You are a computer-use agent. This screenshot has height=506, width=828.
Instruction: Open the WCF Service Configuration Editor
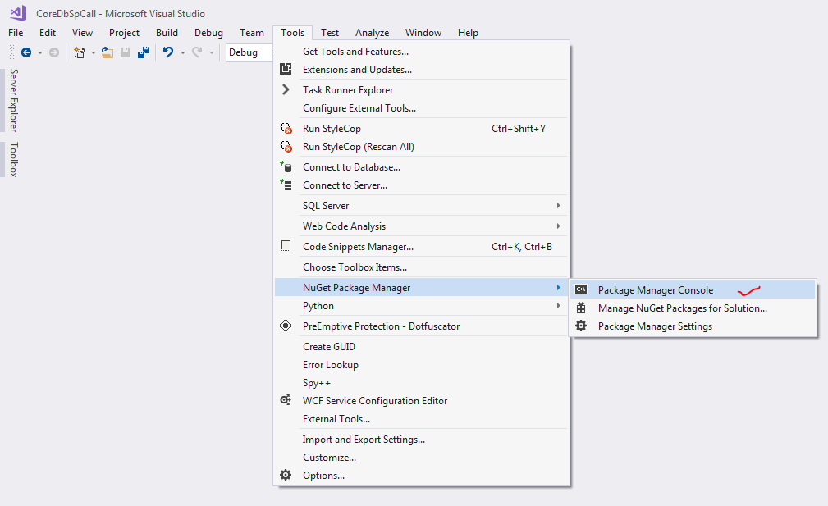tap(375, 401)
